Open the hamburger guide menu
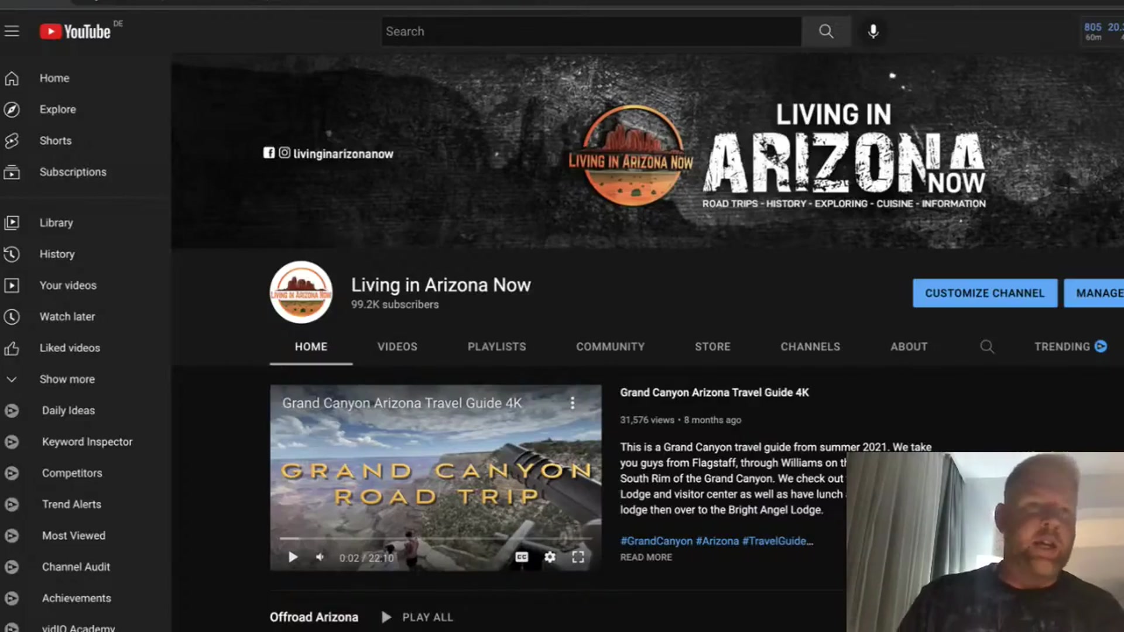The height and width of the screenshot is (632, 1124). pyautogui.click(x=12, y=31)
